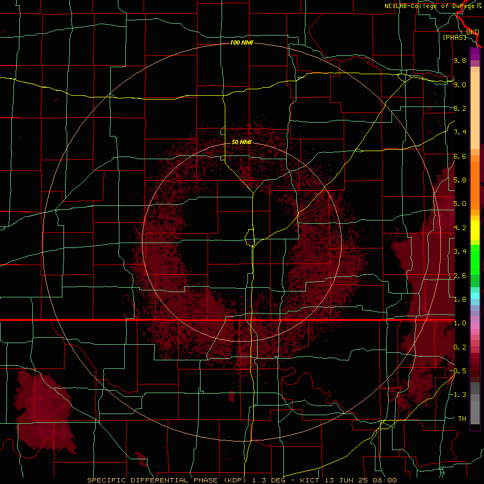The width and height of the screenshot is (484, 484).
Task: Click the 1.8 value on the color scale
Action: (460, 300)
